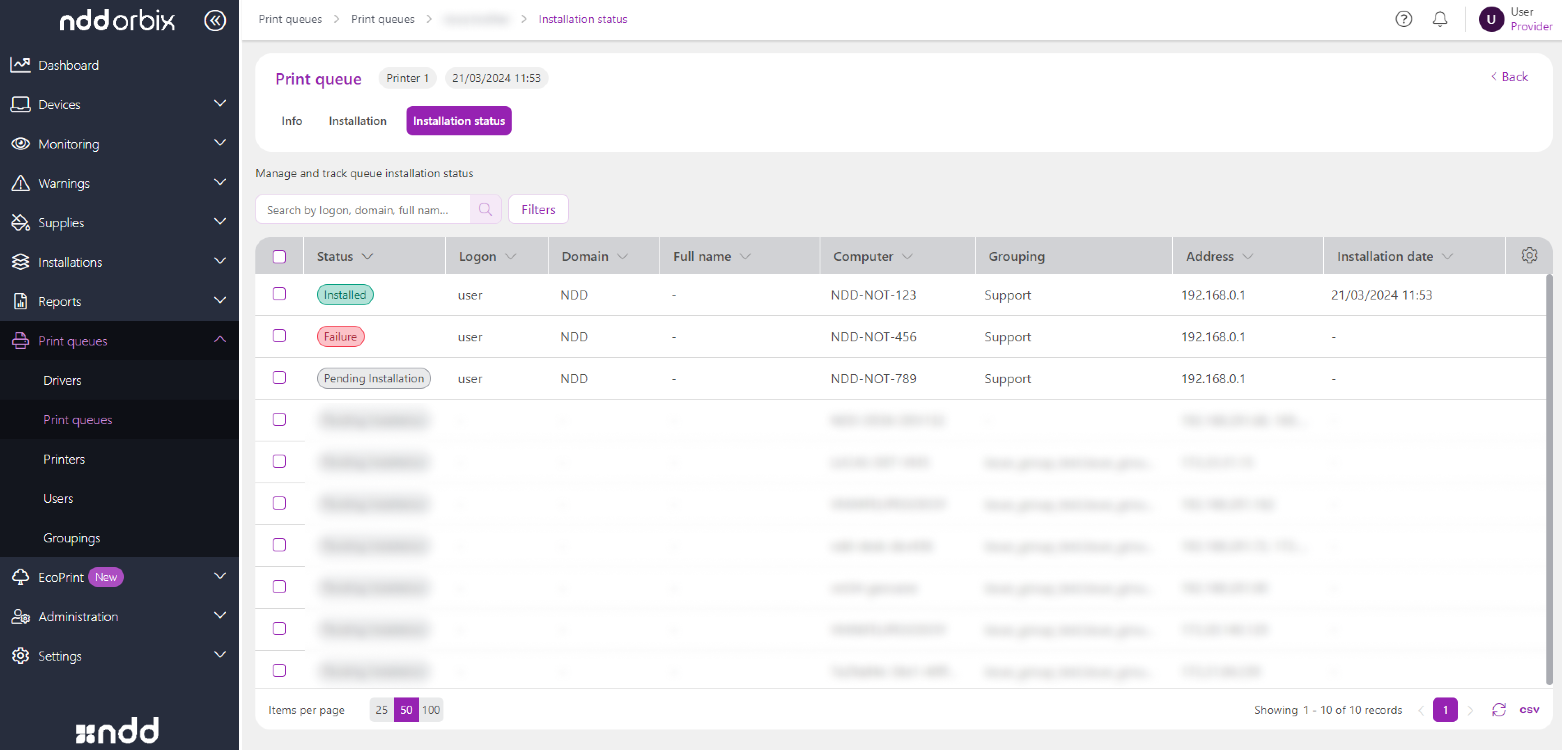The height and width of the screenshot is (750, 1562).
Task: Click the search magnifier icon
Action: 485,210
